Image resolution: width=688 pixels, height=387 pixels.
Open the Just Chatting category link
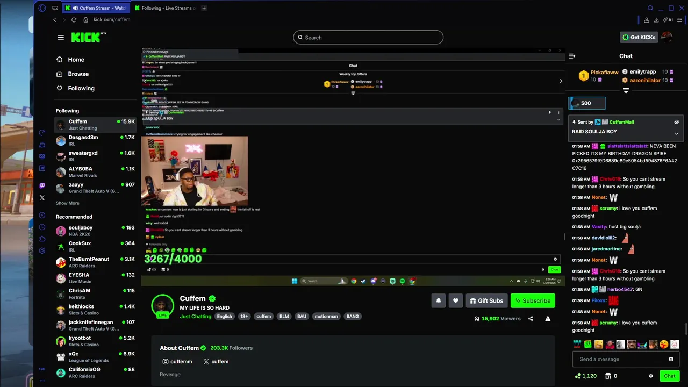pyautogui.click(x=196, y=317)
